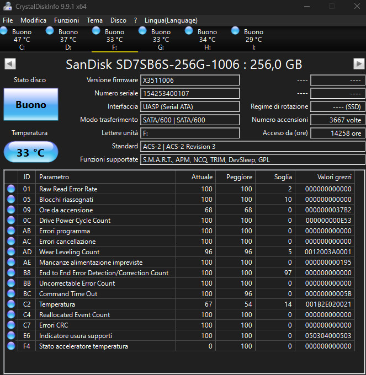The width and height of the screenshot is (366, 375).
Task: Go to previous disk with left arrow
Action: coord(10,64)
